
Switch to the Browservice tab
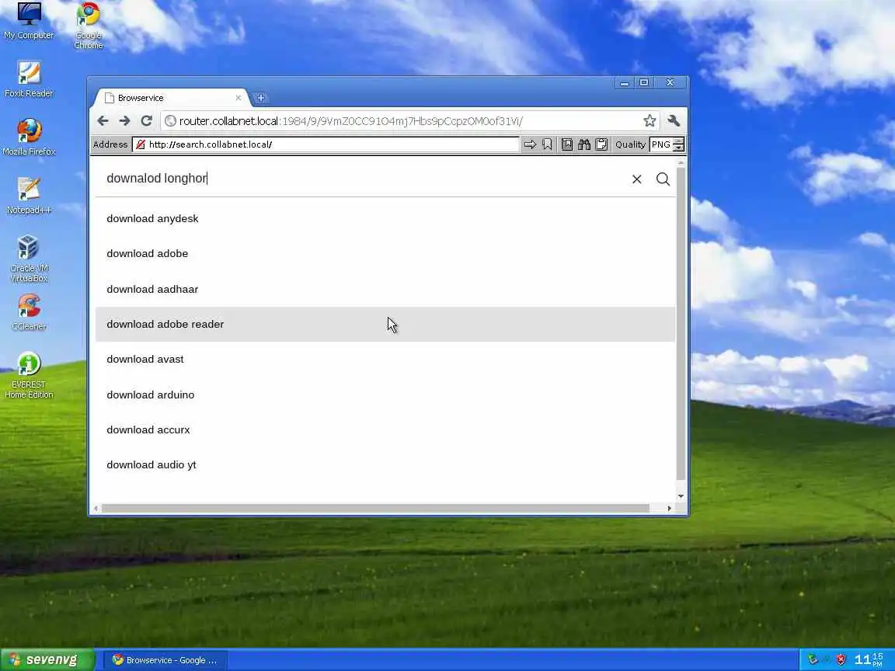(170, 98)
